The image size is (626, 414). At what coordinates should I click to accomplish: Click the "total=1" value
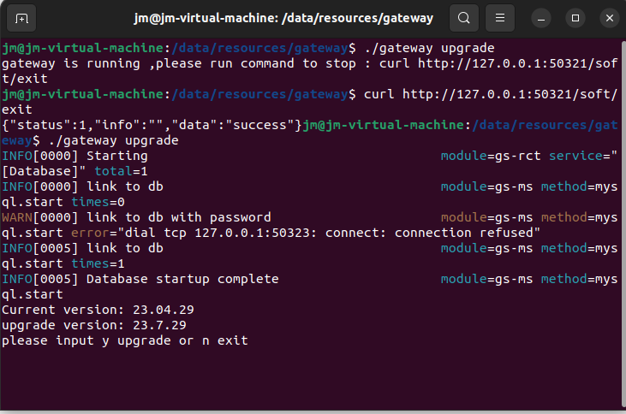pos(121,172)
